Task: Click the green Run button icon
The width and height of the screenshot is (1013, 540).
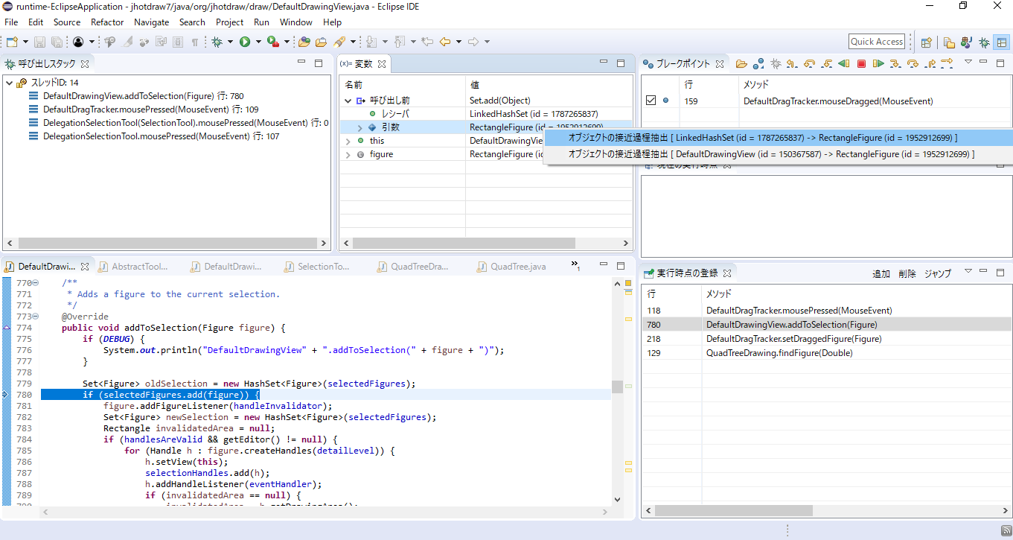Action: pyautogui.click(x=245, y=42)
